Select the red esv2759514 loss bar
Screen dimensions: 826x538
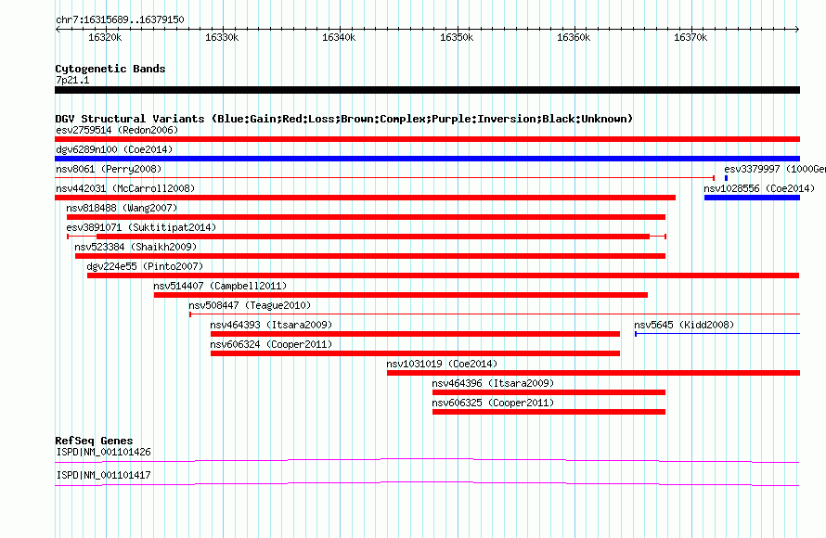coord(427,139)
